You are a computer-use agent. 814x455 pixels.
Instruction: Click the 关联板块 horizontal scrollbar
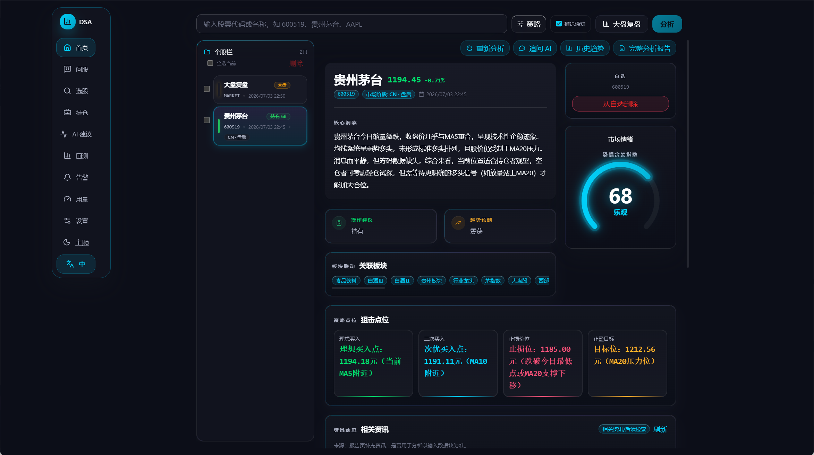(358, 288)
